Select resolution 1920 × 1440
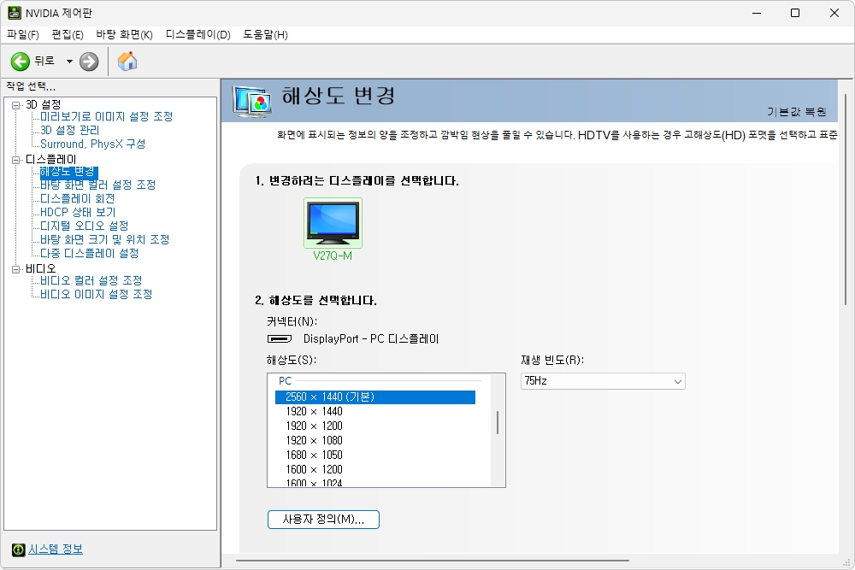The image size is (855, 570). pos(314,411)
